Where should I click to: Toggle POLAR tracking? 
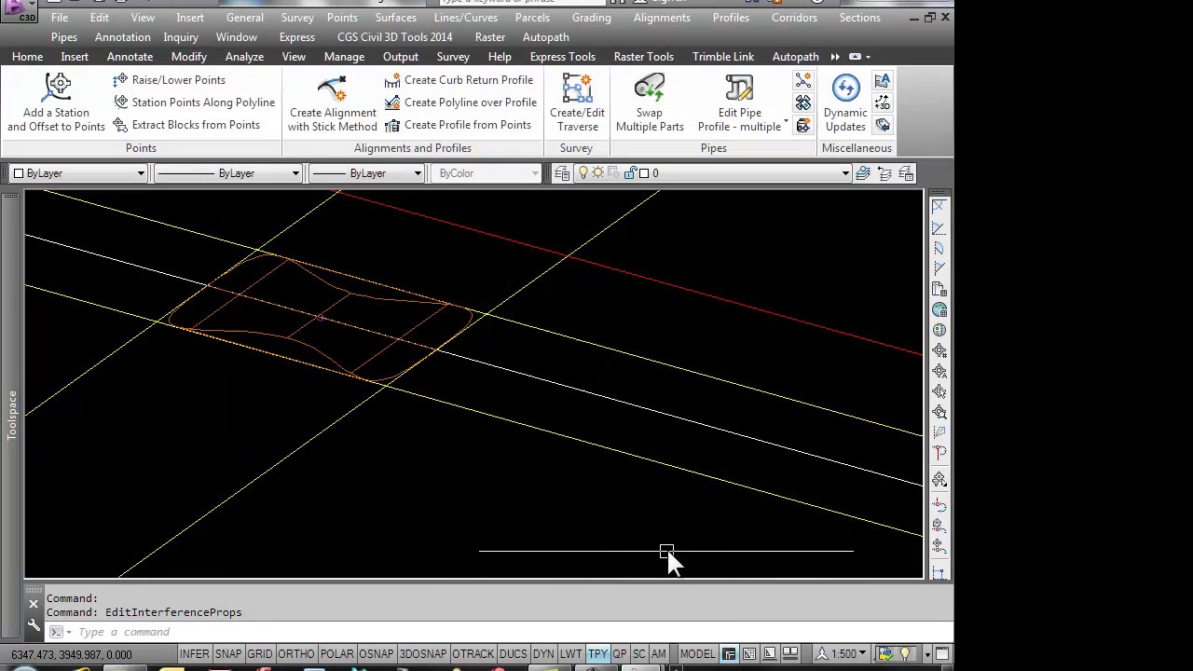pyautogui.click(x=337, y=654)
